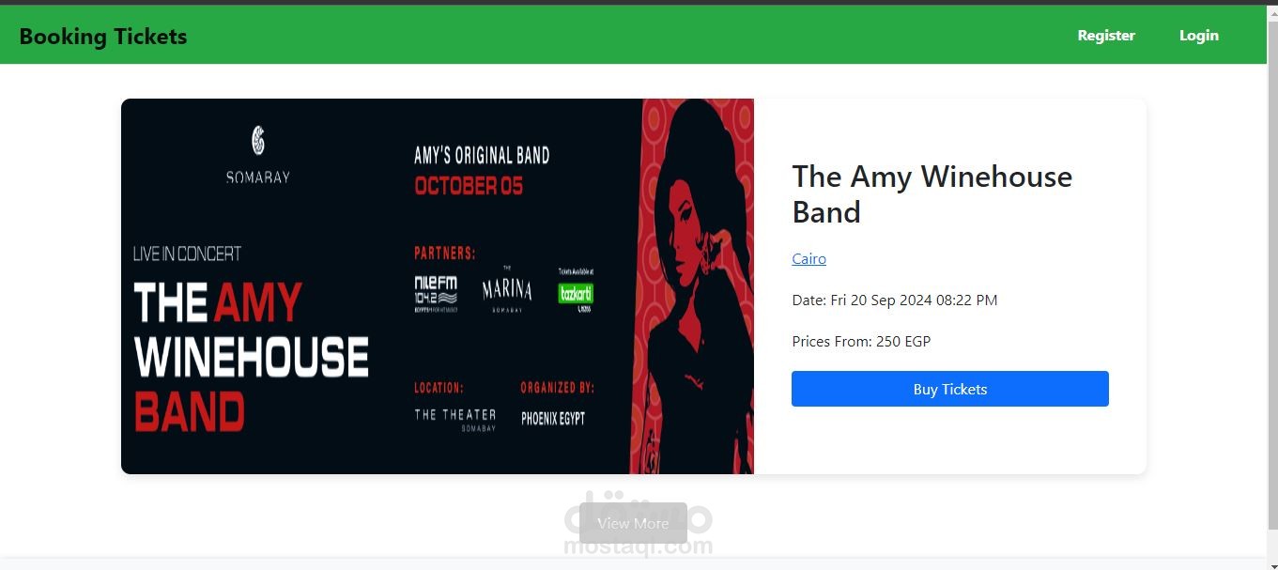
Task: Click the View More button
Action: (633, 523)
